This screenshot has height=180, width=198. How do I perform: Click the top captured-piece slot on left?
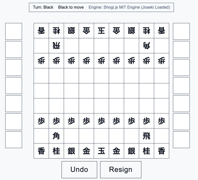(x=14, y=31)
